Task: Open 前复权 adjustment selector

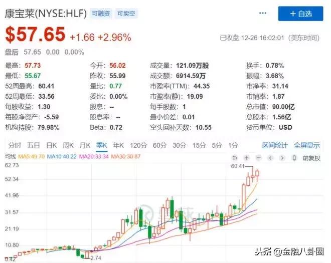Action: pos(311,158)
